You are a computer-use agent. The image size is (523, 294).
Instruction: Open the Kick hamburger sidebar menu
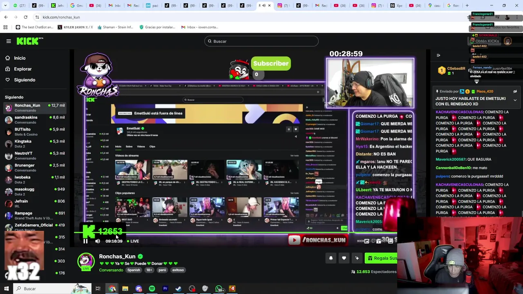9,41
